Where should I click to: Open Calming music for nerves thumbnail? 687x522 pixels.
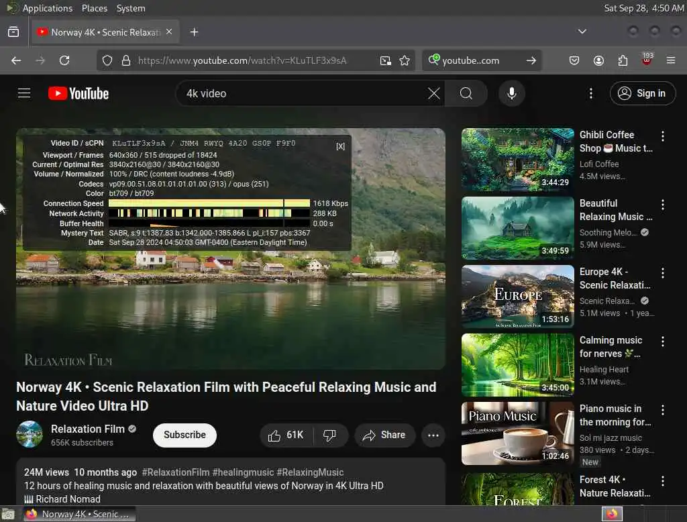pos(517,364)
